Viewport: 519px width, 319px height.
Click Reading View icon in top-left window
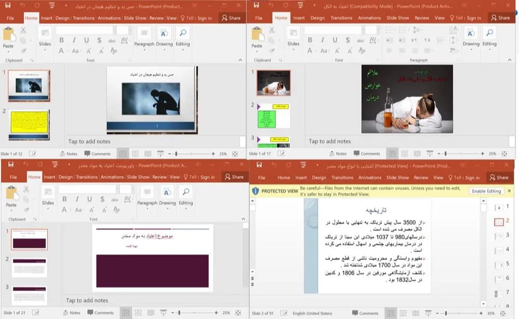click(x=147, y=154)
